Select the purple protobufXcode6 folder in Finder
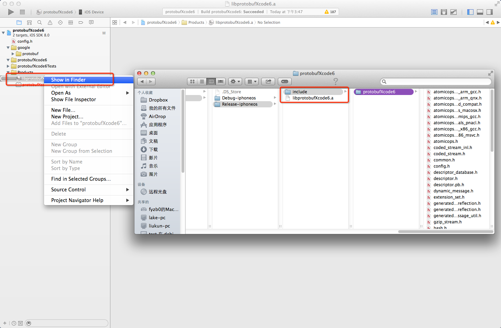 [384, 92]
